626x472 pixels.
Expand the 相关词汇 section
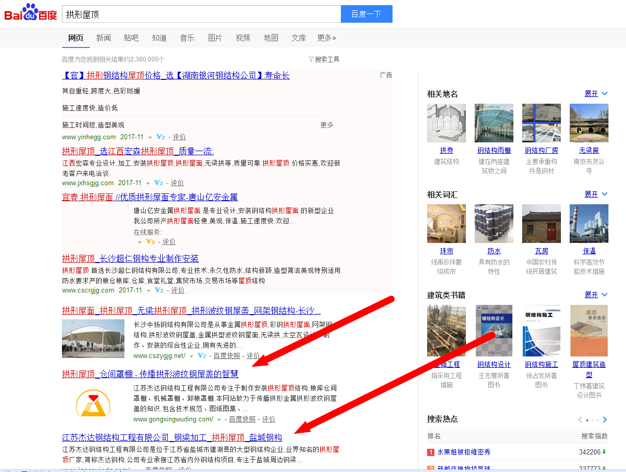point(596,194)
